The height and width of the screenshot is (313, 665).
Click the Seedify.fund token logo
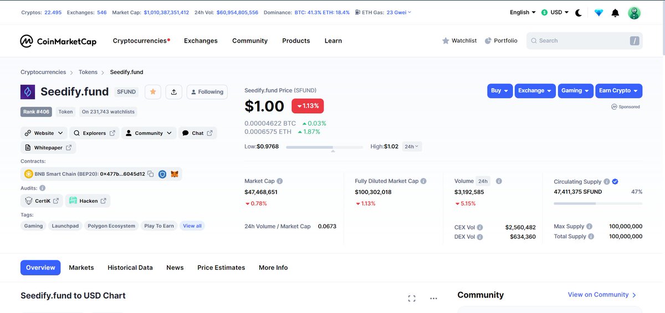point(28,92)
